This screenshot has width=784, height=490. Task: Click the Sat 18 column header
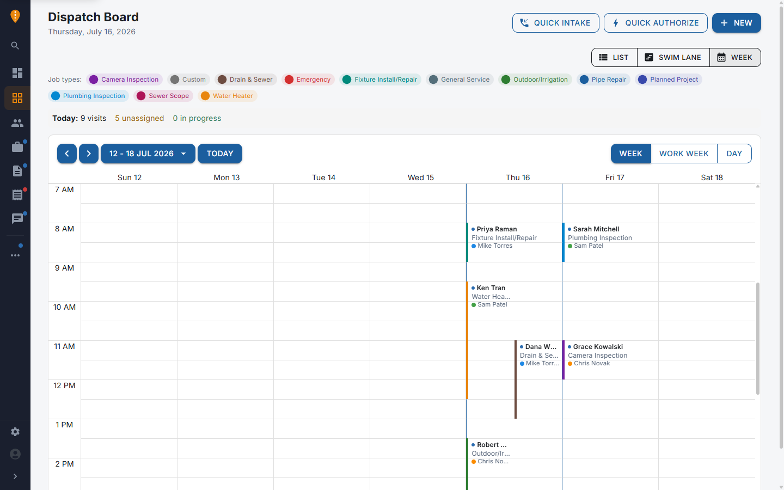coord(712,177)
